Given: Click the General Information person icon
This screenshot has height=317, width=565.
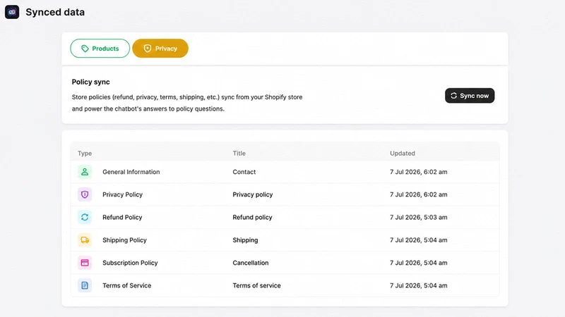Looking at the screenshot, I should [85, 172].
